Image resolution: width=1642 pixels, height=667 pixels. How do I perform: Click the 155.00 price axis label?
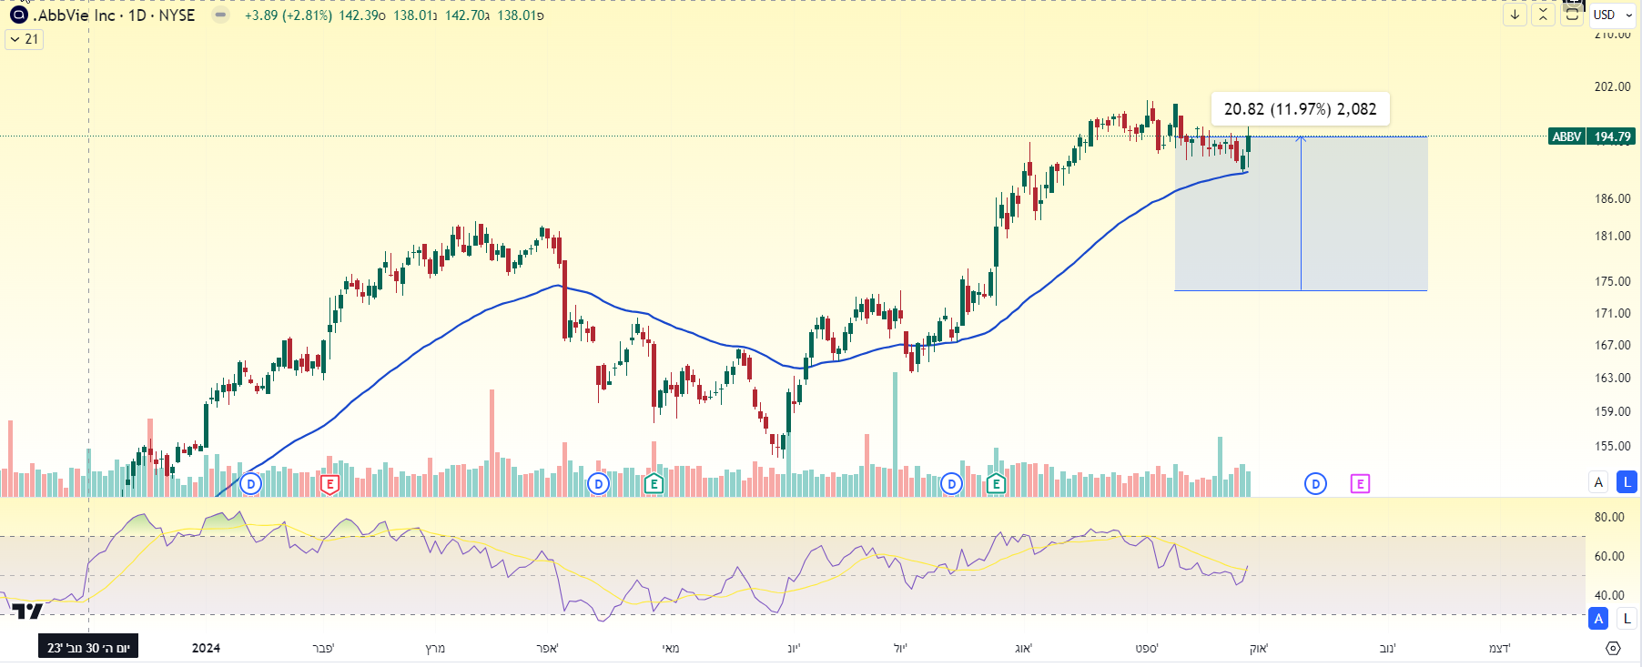tap(1613, 446)
